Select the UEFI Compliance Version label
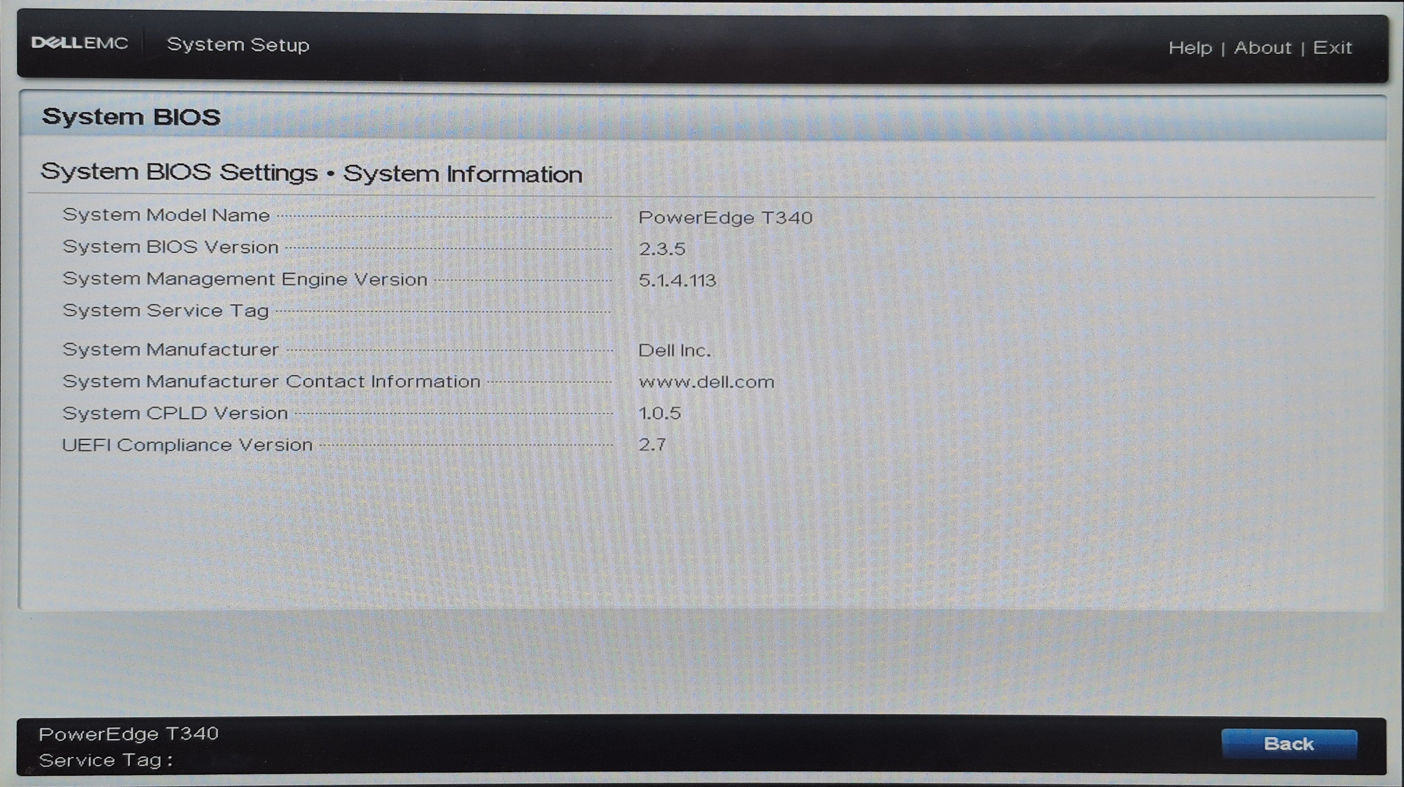 tap(187, 445)
